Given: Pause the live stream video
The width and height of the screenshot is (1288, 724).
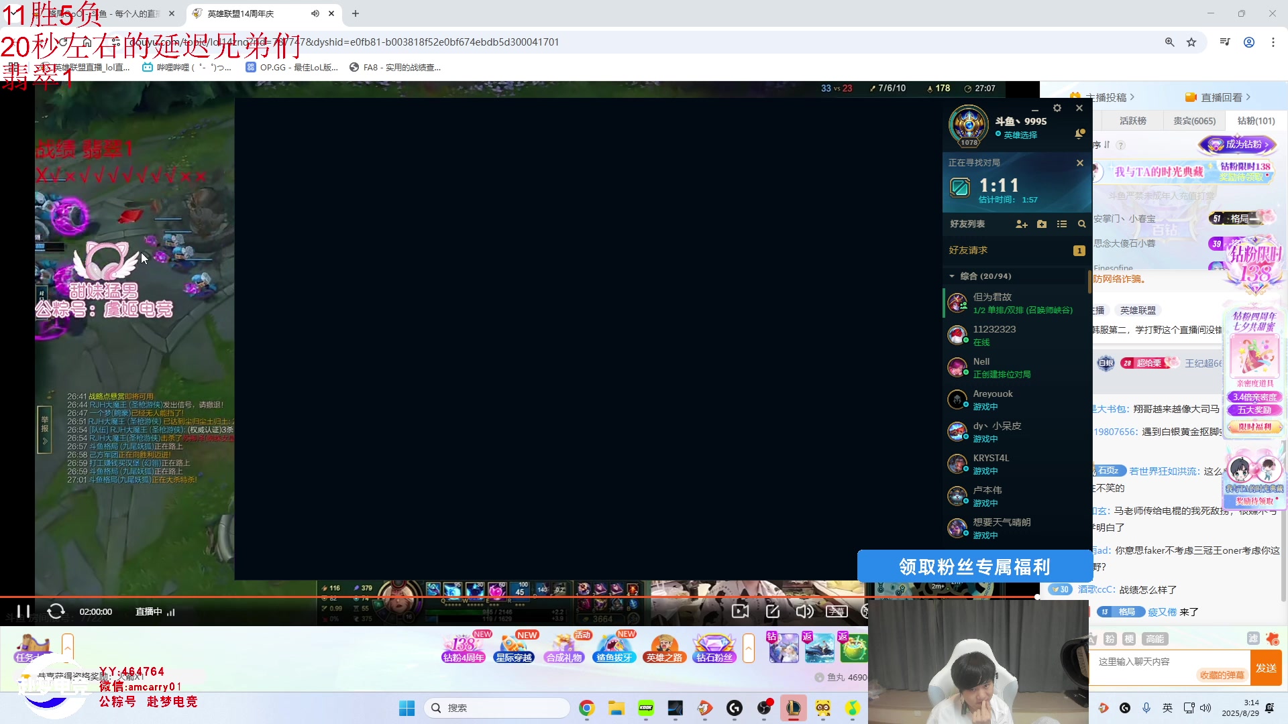Looking at the screenshot, I should coord(23,611).
